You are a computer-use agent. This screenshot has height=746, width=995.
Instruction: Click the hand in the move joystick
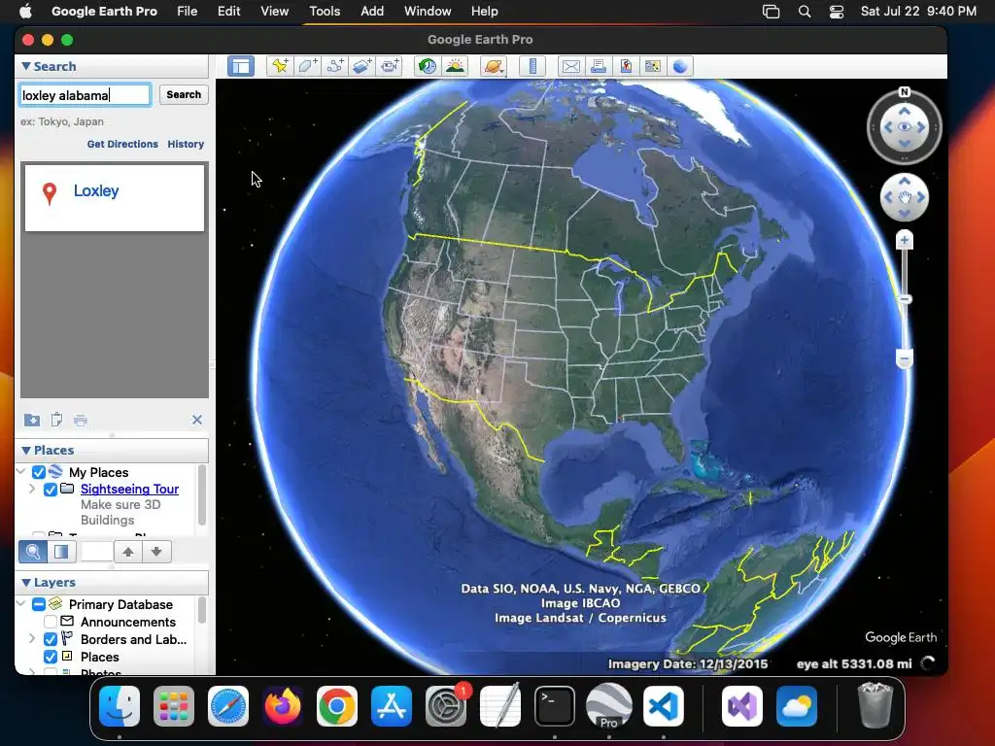pos(905,197)
